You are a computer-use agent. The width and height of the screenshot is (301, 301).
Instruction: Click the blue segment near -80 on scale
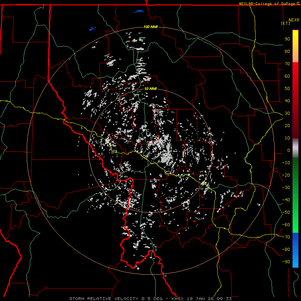coord(295,249)
